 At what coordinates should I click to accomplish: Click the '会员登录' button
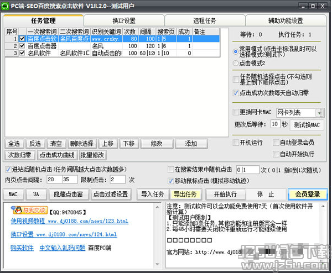[308, 194]
